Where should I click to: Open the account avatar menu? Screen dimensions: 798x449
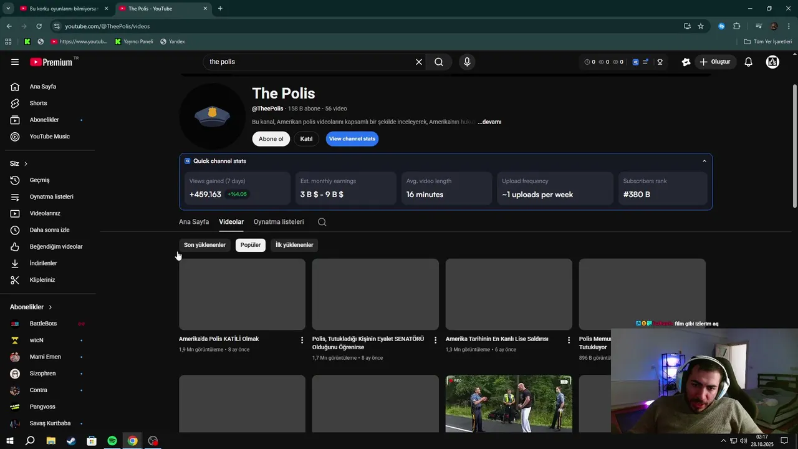coord(772,62)
